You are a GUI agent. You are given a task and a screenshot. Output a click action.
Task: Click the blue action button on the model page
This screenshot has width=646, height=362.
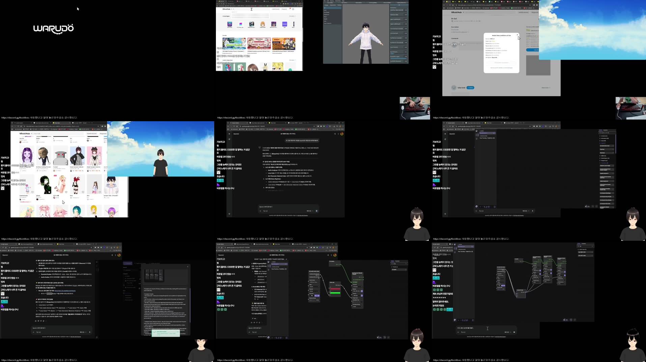tap(533, 50)
